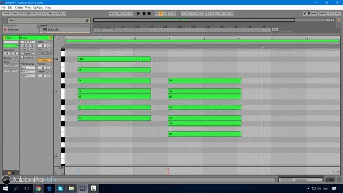Click the Tap tempo button
343x193 pixels.
click(14, 13)
